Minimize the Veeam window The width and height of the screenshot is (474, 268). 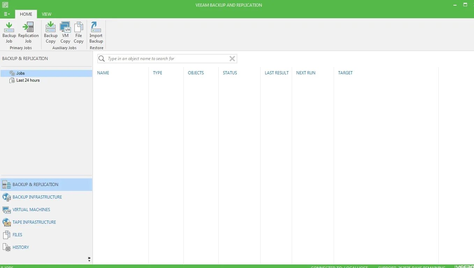454,5
